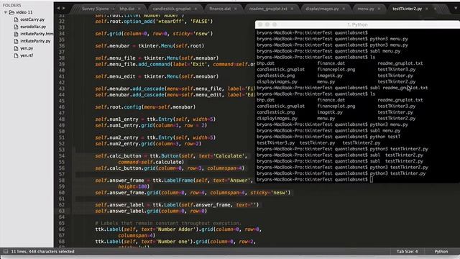Click line number 66 in the gutter

tap(62, 230)
